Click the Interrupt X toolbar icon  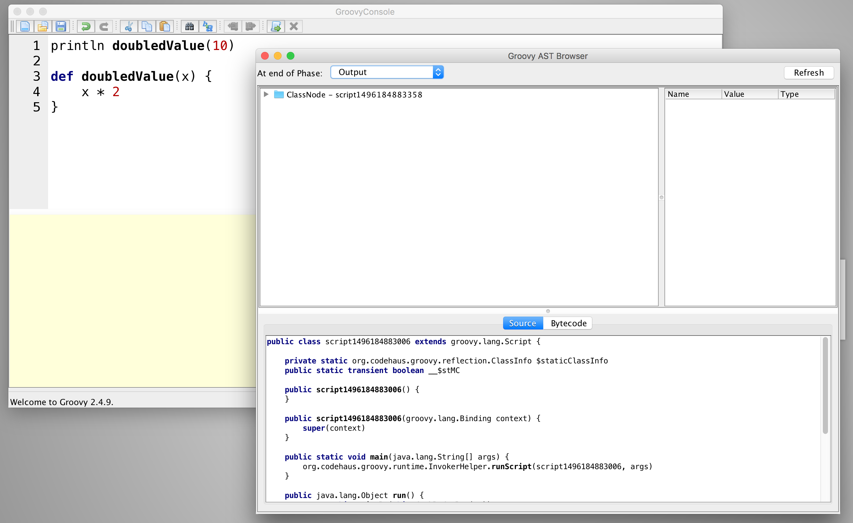pos(293,26)
